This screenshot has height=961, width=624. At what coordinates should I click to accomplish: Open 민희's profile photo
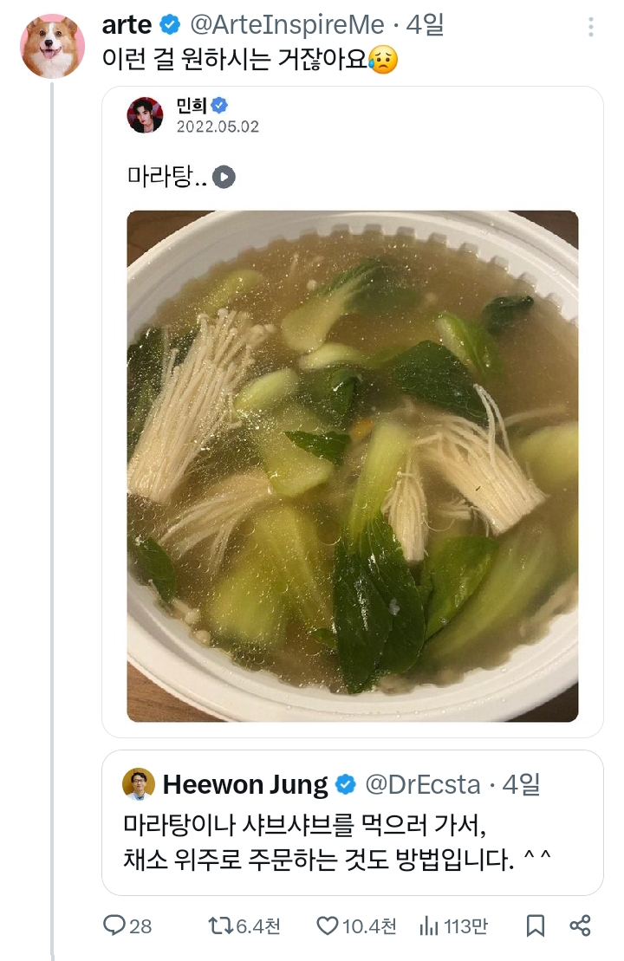coord(146,115)
